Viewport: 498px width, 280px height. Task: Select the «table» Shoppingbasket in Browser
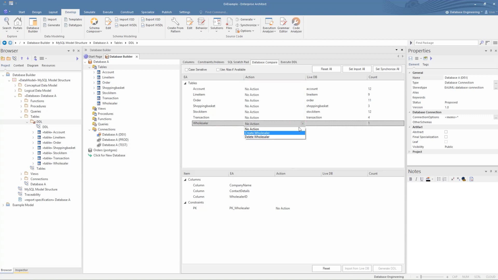coord(59,148)
